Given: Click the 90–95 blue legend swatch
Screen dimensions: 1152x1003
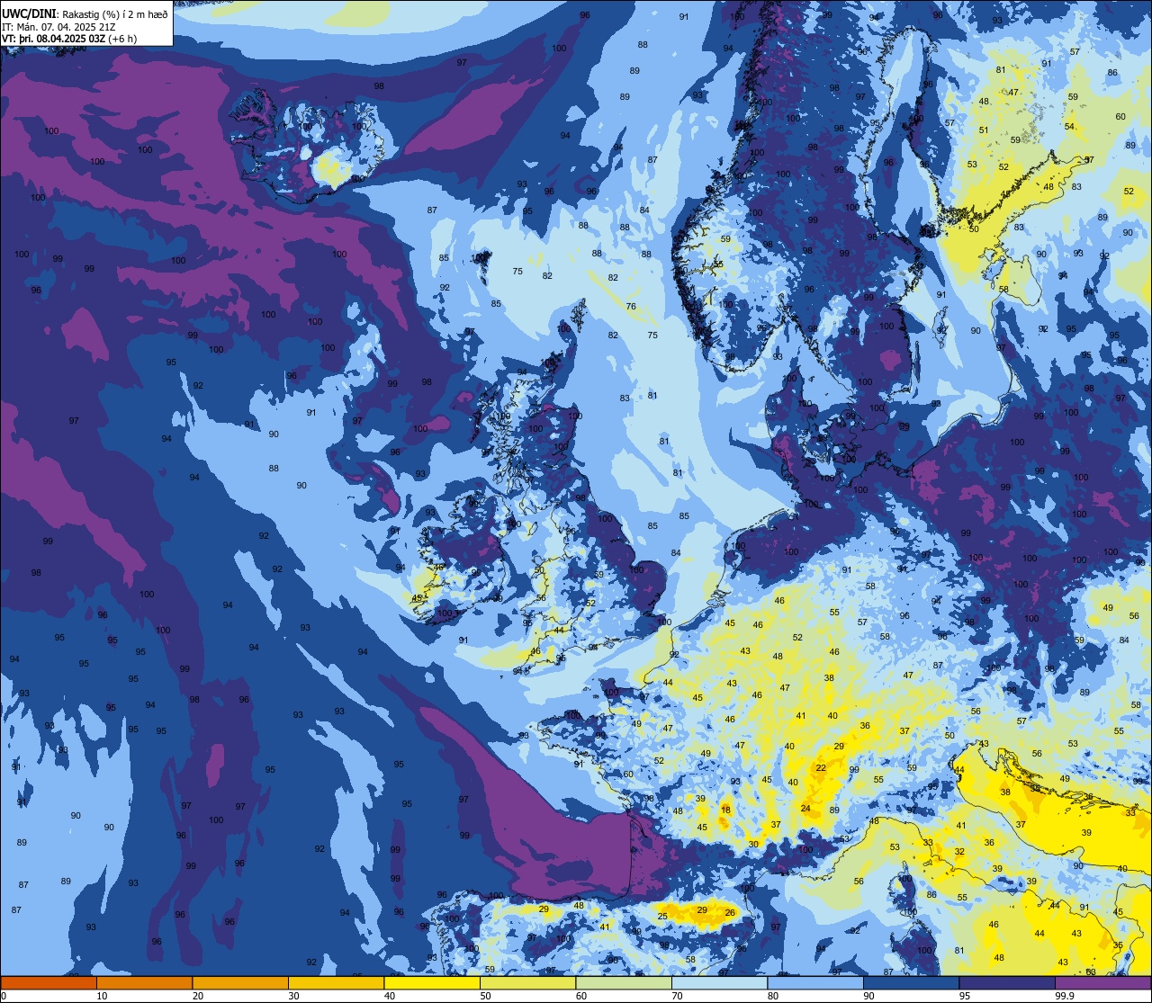Looking at the screenshot, I should click(911, 982).
